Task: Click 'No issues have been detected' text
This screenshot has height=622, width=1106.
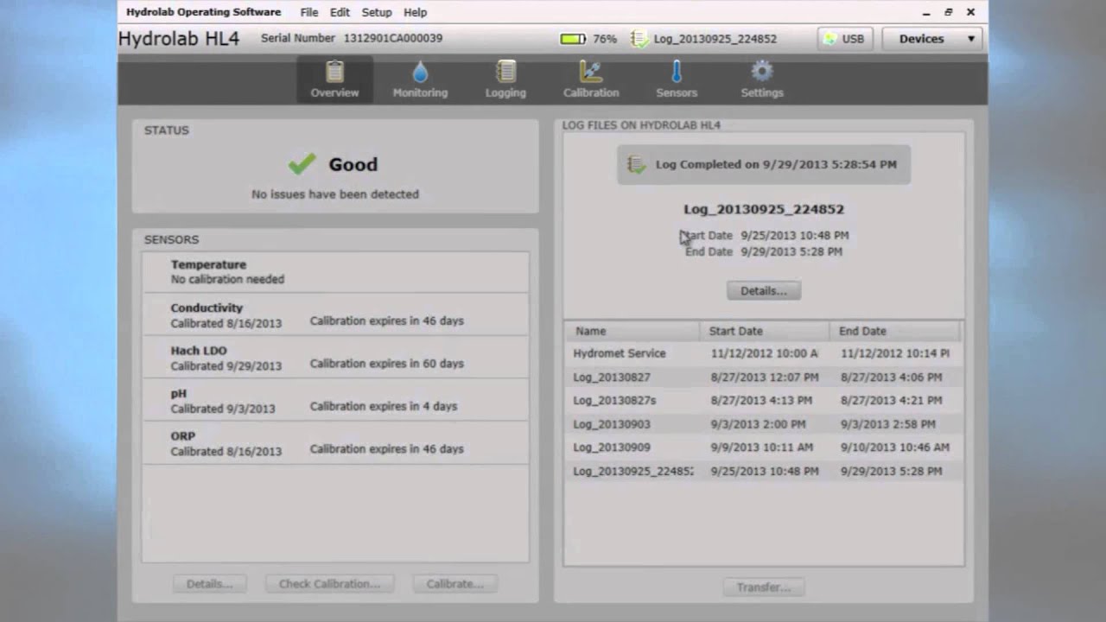Action: tap(335, 194)
